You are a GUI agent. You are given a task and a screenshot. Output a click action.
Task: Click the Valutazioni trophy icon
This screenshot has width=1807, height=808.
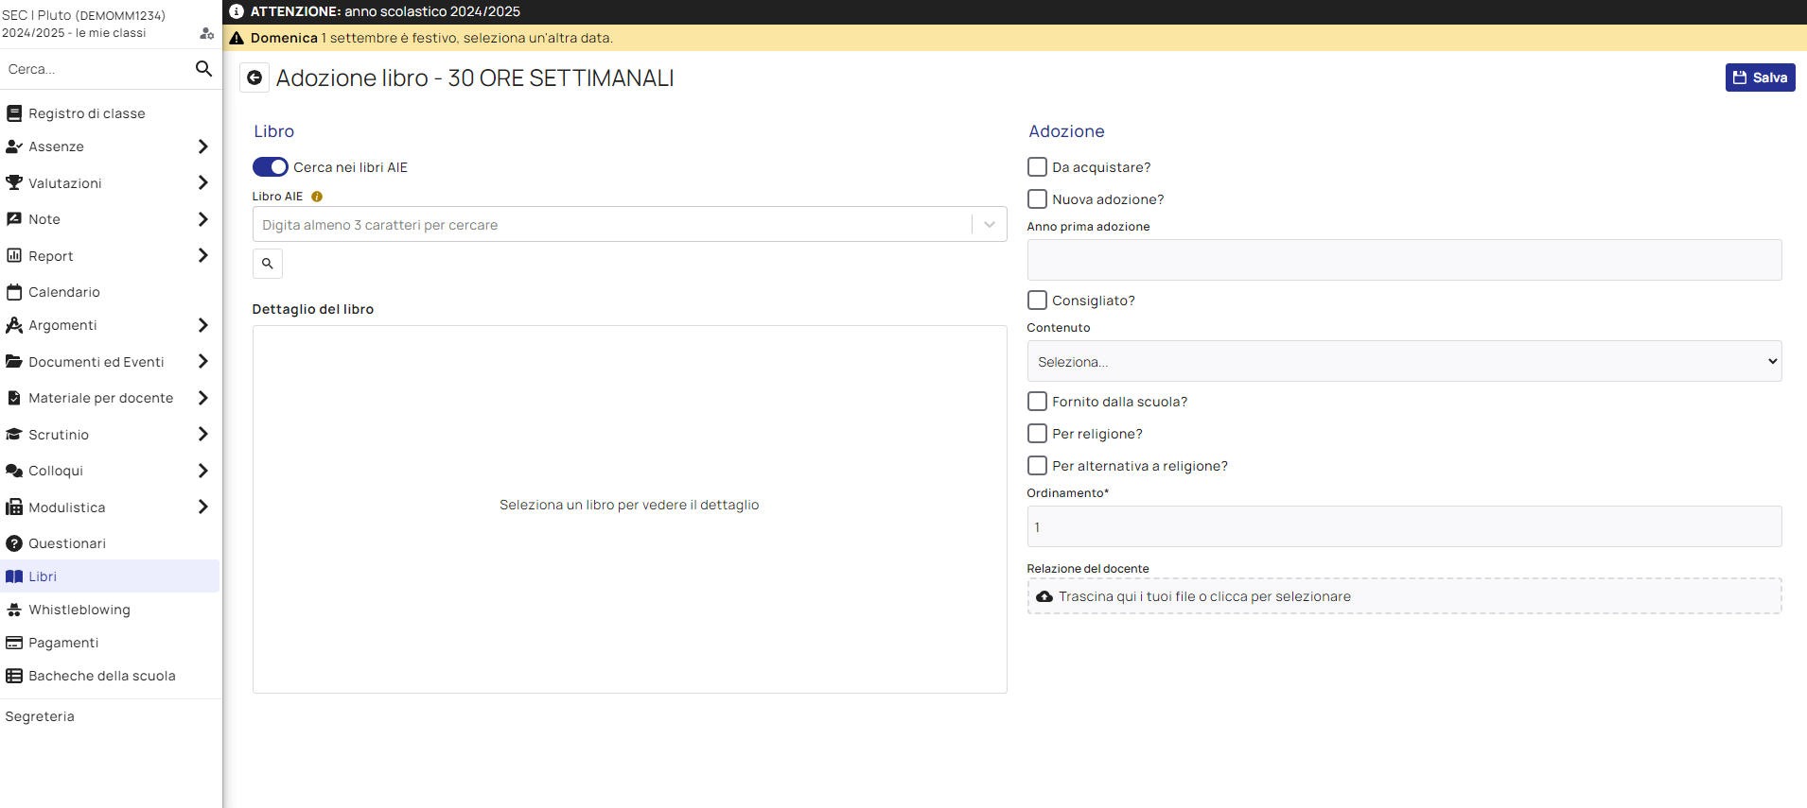point(14,182)
